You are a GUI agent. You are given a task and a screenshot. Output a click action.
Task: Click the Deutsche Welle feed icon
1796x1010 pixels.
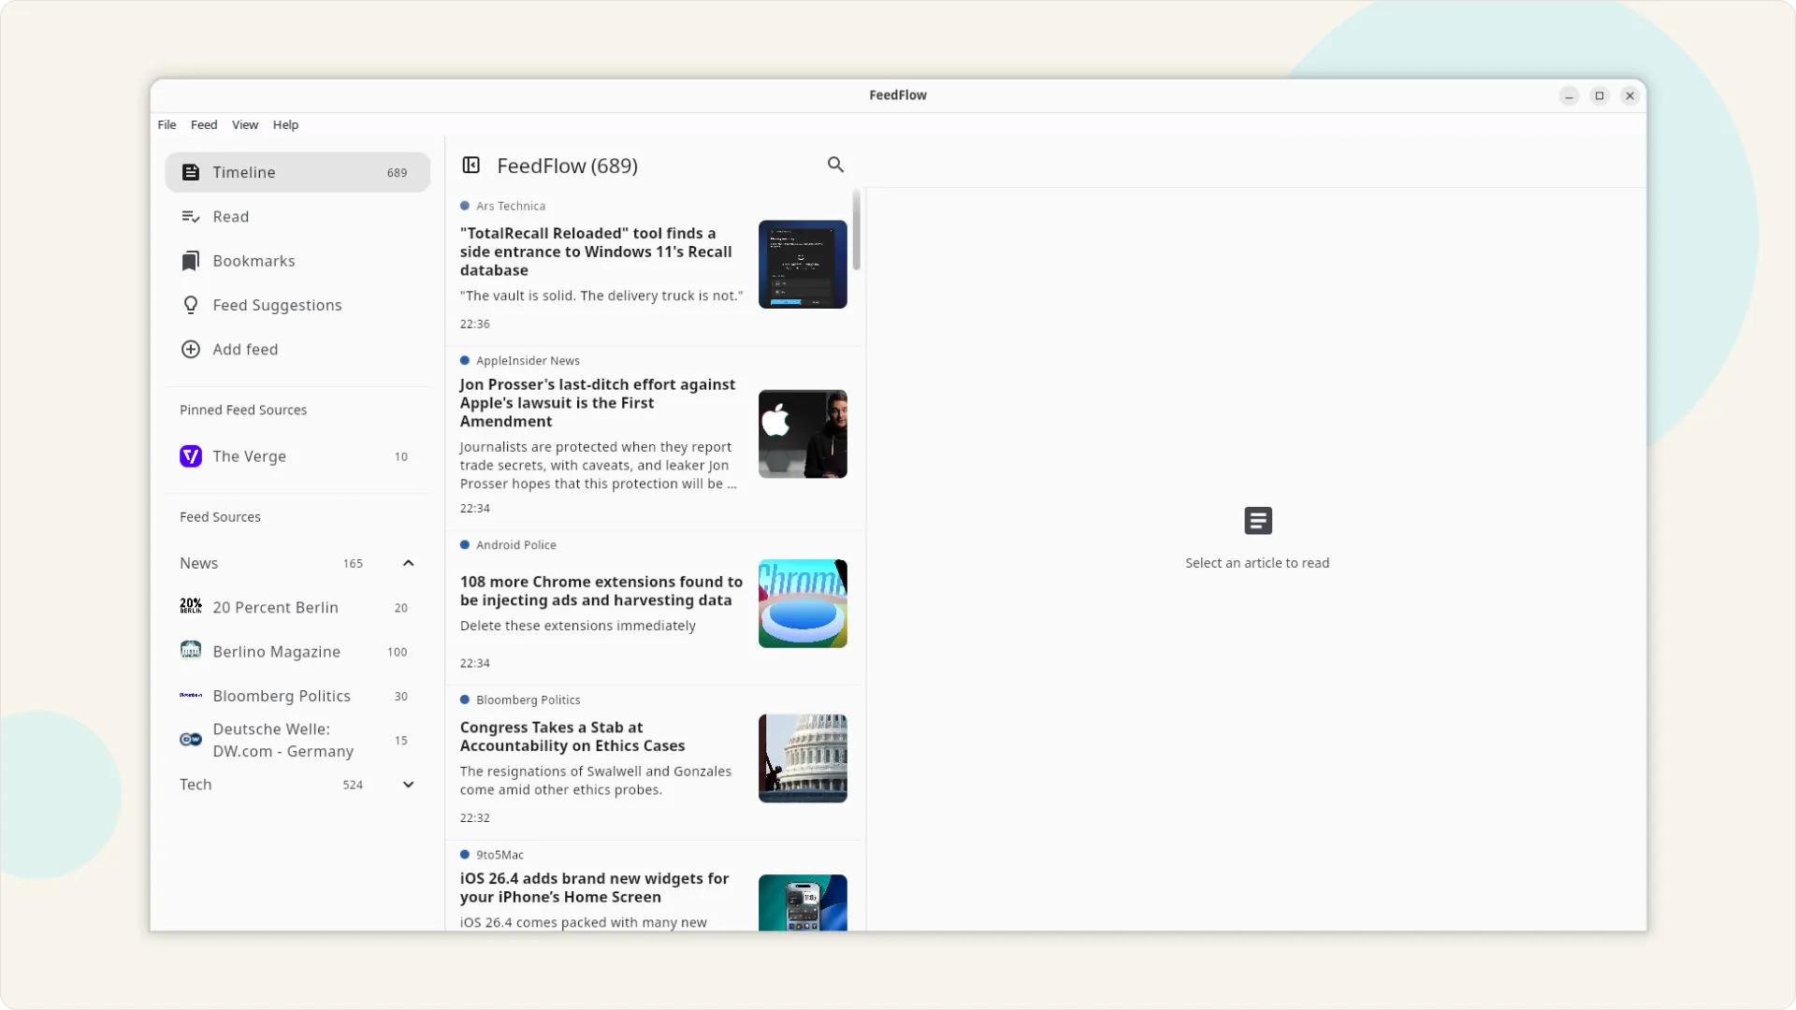click(x=191, y=740)
